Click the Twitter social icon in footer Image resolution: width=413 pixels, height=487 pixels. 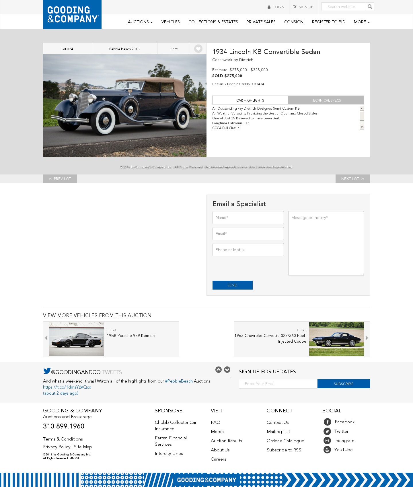click(x=327, y=431)
